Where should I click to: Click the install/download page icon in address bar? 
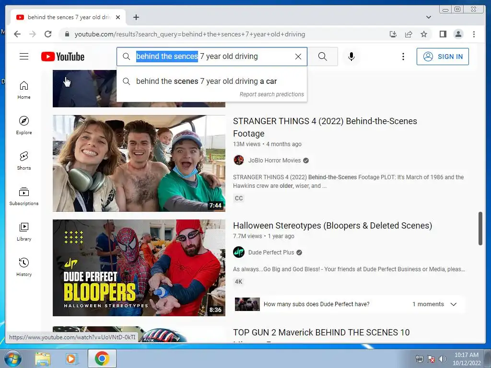click(x=393, y=34)
